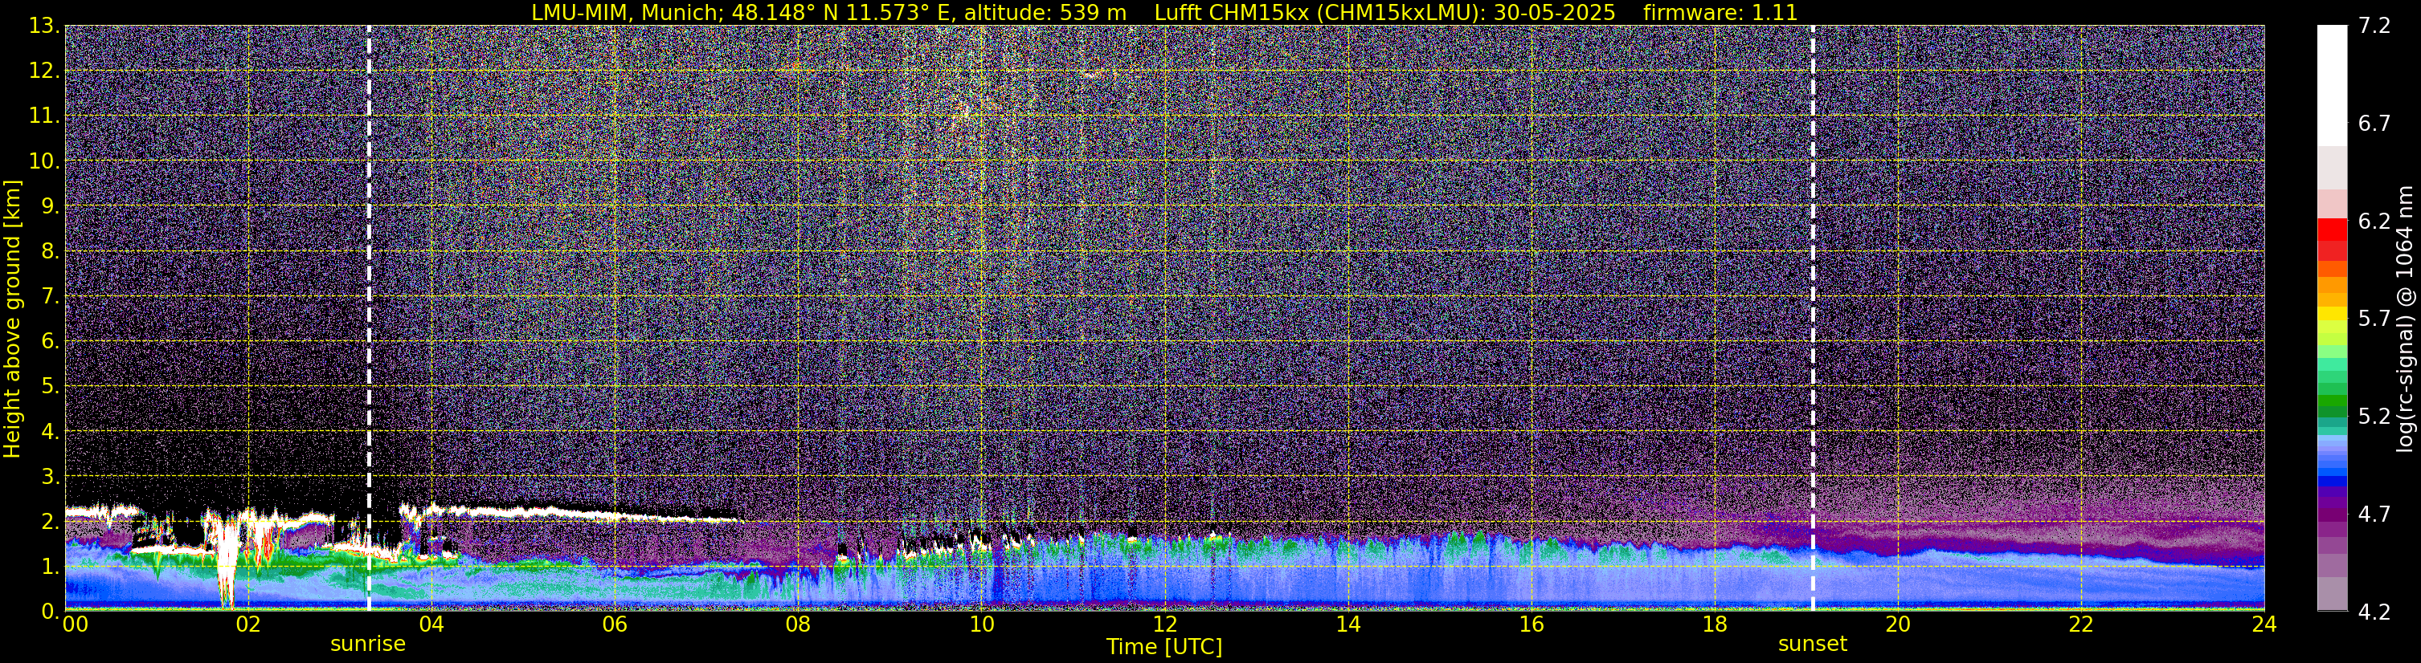The height and width of the screenshot is (663, 2421).
Task: Click the plot title starting 'LMU-MIM, Munich'
Action: 1164,12
